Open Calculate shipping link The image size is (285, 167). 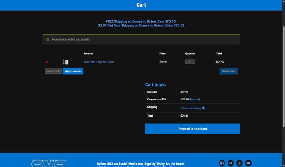(191, 109)
